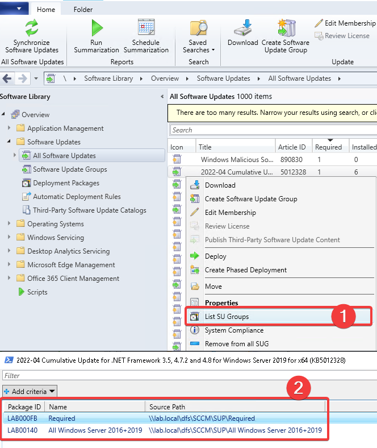Image resolution: width=377 pixels, height=448 pixels.
Task: Sort by Required column header
Action: coord(330,147)
